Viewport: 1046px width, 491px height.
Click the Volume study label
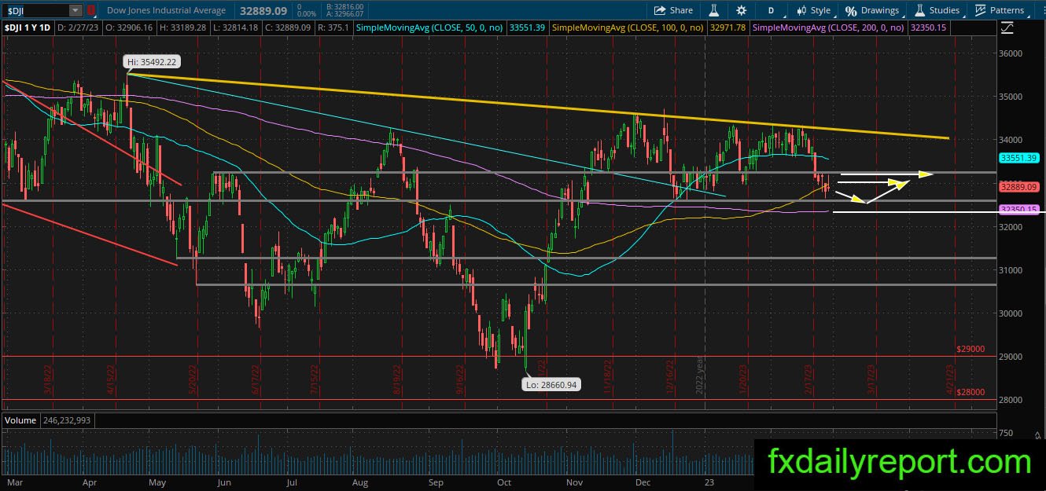click(20, 421)
